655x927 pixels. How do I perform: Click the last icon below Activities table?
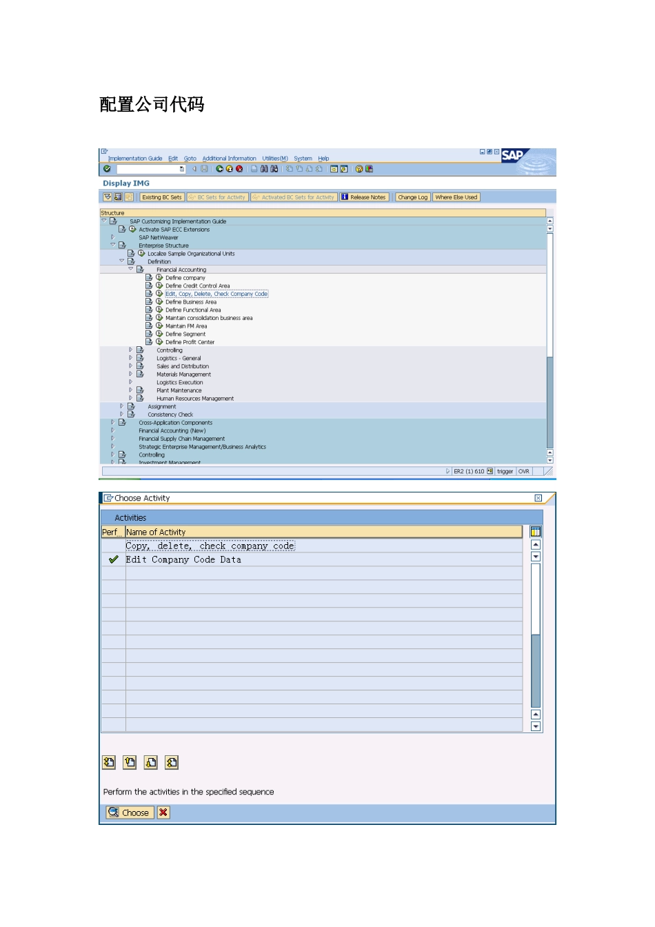[x=172, y=762]
